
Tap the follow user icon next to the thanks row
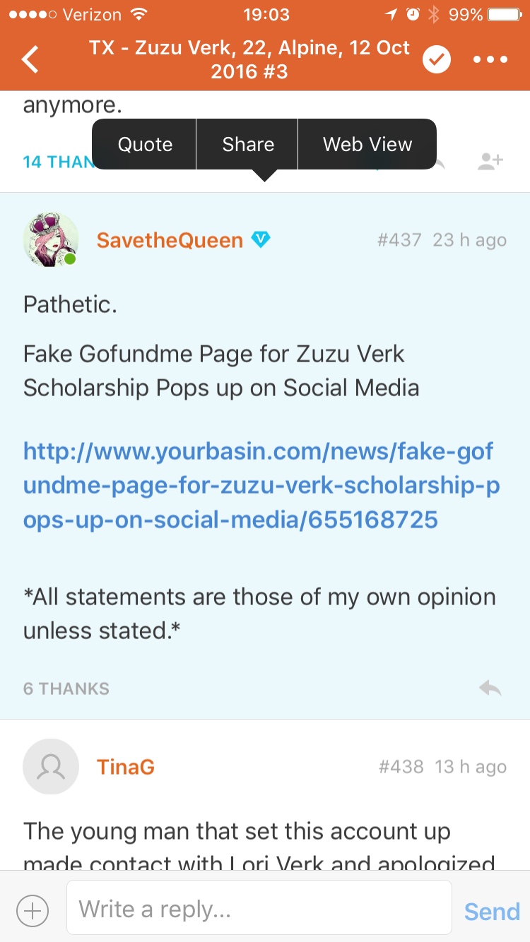click(x=490, y=161)
